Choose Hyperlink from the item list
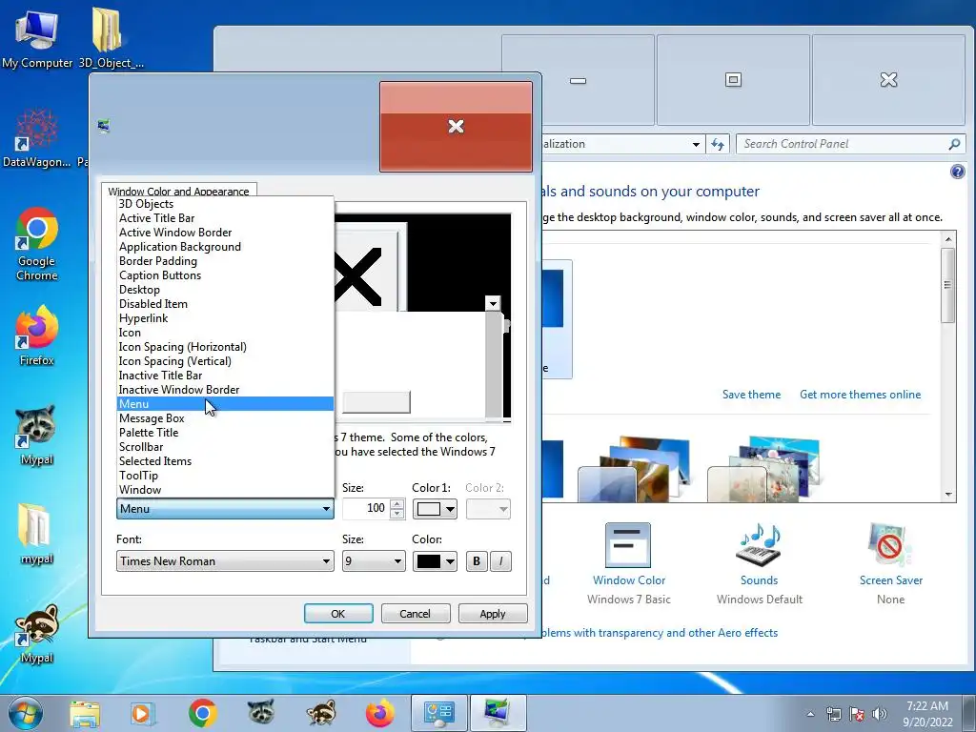Screen dimensions: 976x732 click(x=225, y=318)
